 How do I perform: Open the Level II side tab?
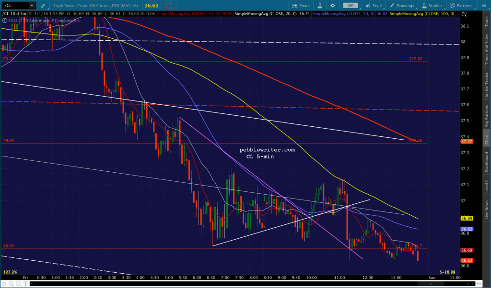pos(487,186)
